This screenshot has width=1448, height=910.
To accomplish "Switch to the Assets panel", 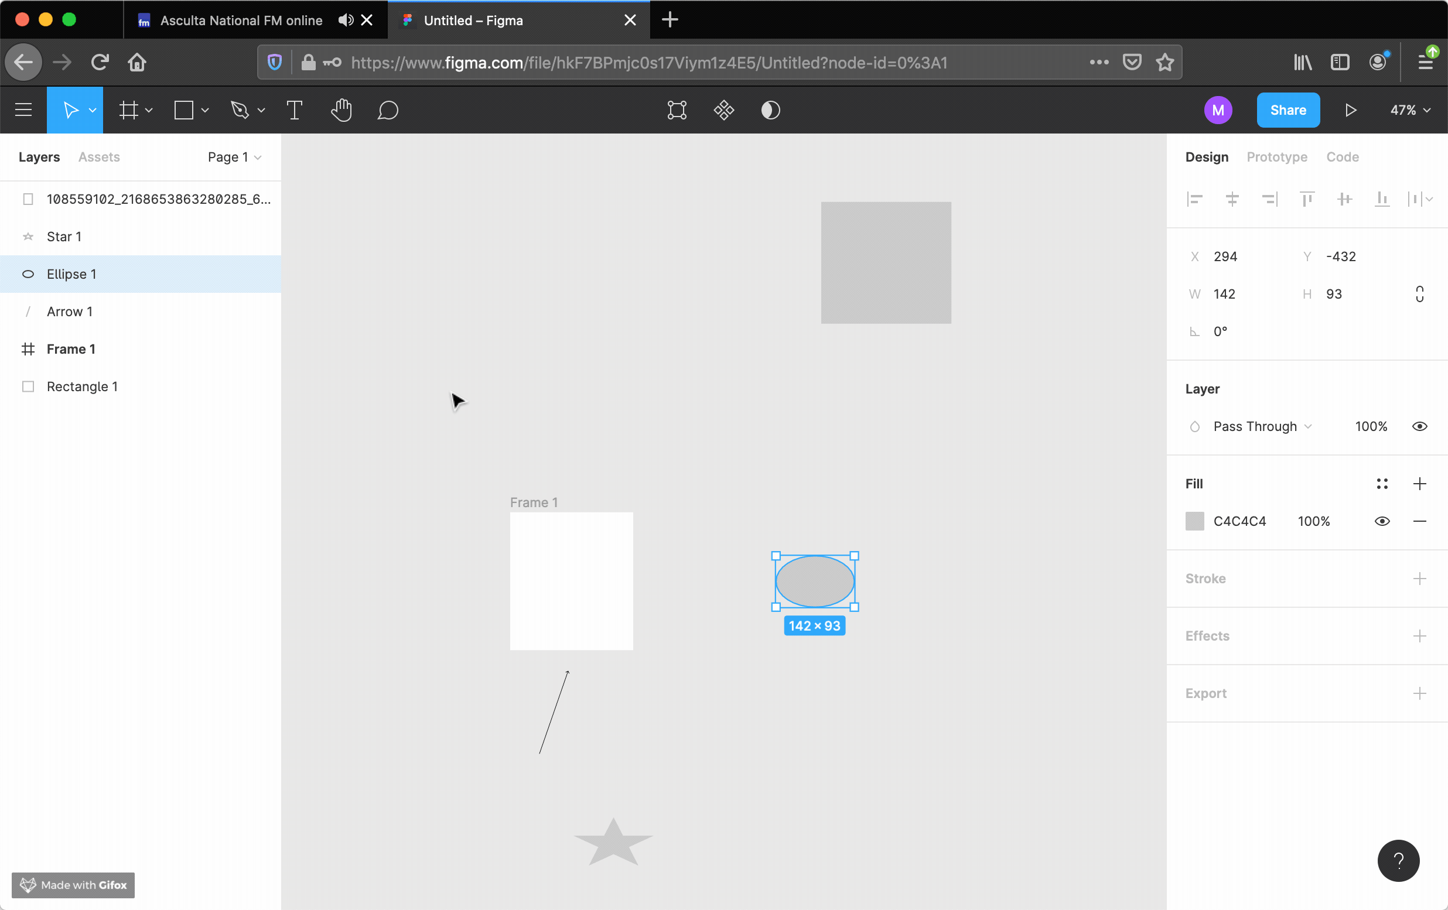I will (98, 157).
